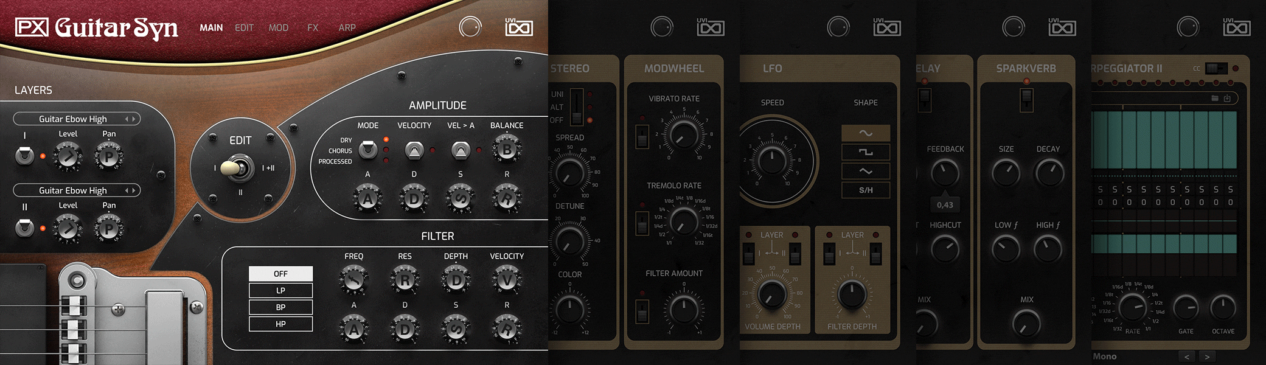The image size is (1266, 365).
Task: Select the BP filter type
Action: click(280, 307)
